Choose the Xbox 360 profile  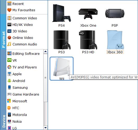115,42
